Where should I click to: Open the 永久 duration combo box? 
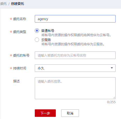[75, 68]
